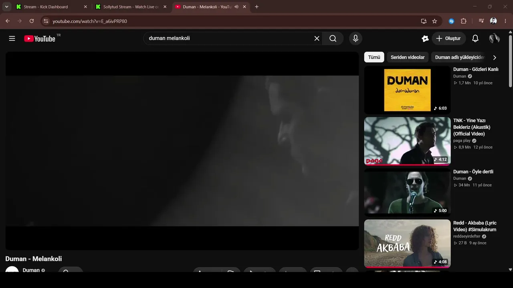Visit the reddseyirdefter channel
This screenshot has height=288, width=513.
click(467, 236)
